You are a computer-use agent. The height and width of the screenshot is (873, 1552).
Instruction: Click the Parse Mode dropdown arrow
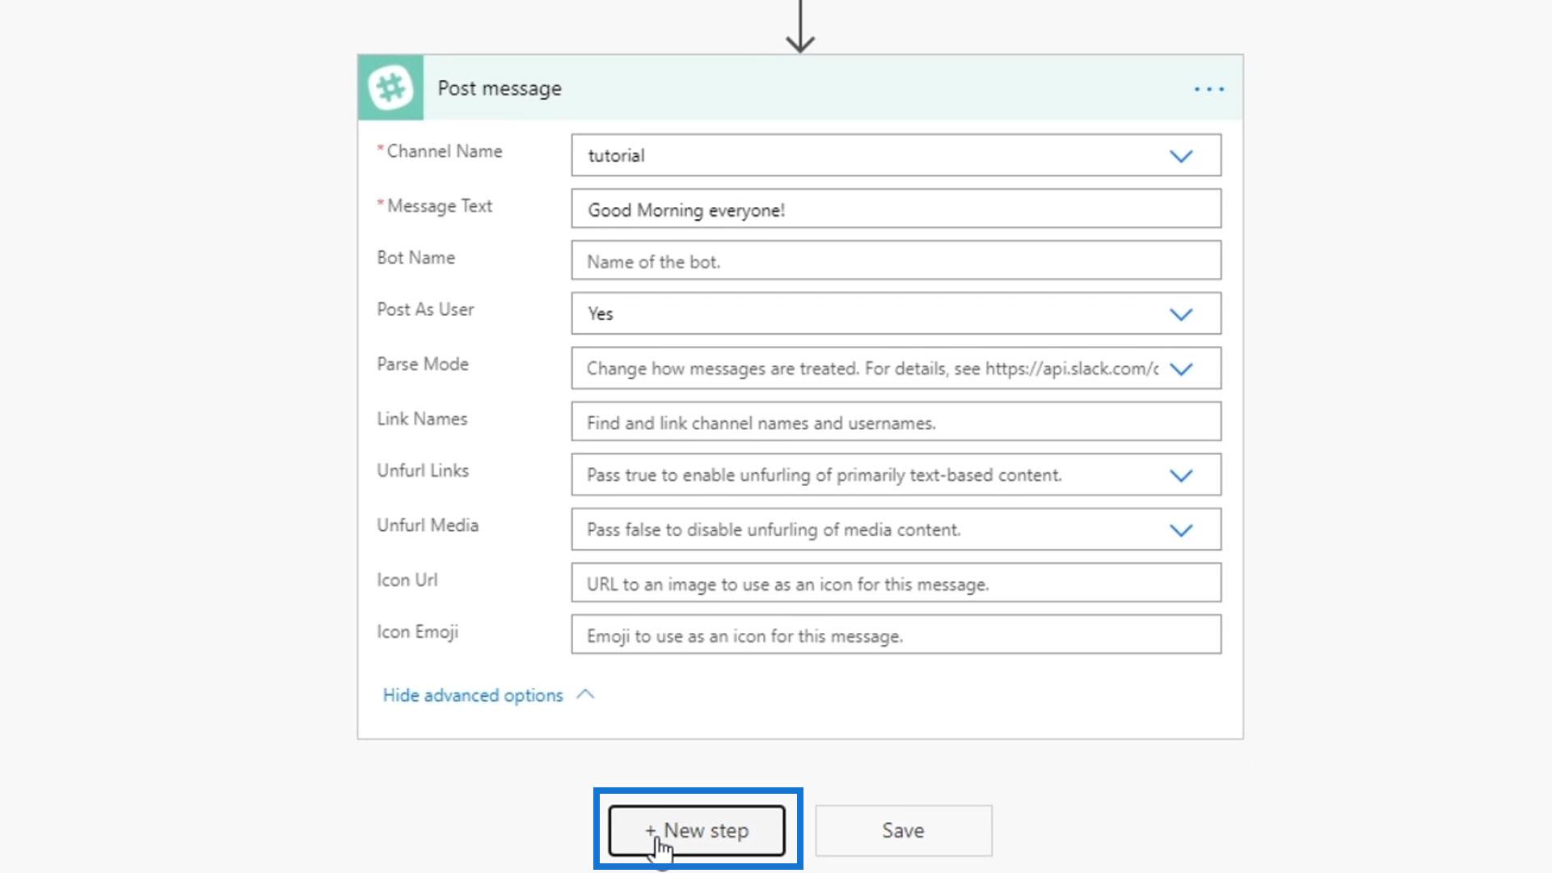tap(1180, 368)
